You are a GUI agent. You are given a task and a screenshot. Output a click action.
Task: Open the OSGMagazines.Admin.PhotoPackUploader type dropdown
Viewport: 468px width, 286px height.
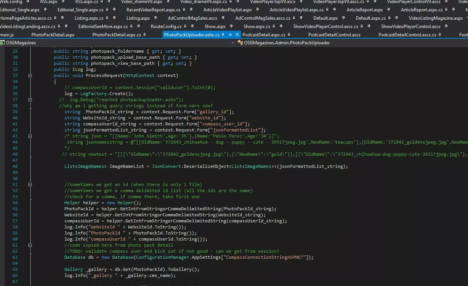pyautogui.click(x=352, y=43)
